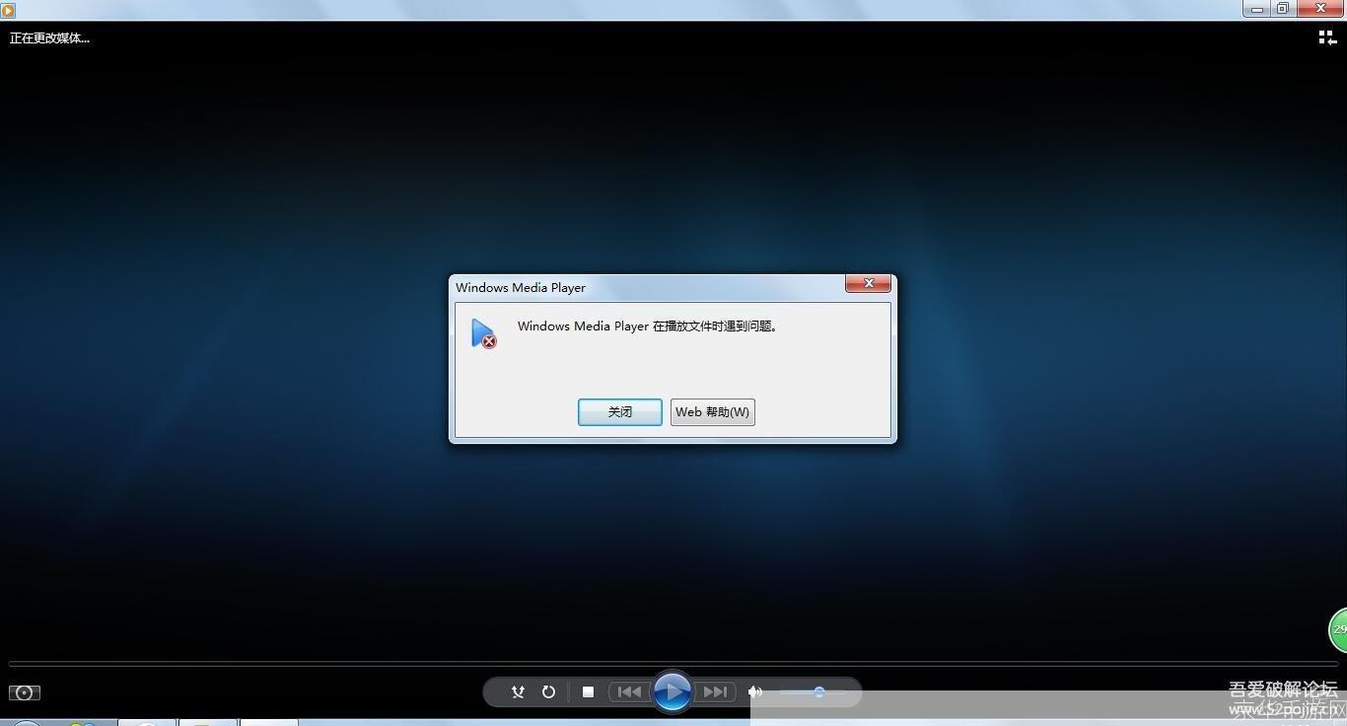Click the 关闭 button in the error dialog
This screenshot has width=1347, height=726.
[620, 412]
